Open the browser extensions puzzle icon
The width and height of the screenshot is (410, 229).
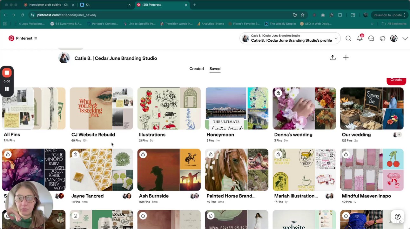tap(340, 15)
